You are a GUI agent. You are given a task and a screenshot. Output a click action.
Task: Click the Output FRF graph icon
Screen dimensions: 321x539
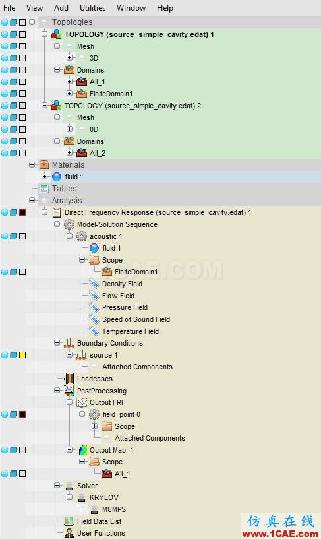coord(82,402)
